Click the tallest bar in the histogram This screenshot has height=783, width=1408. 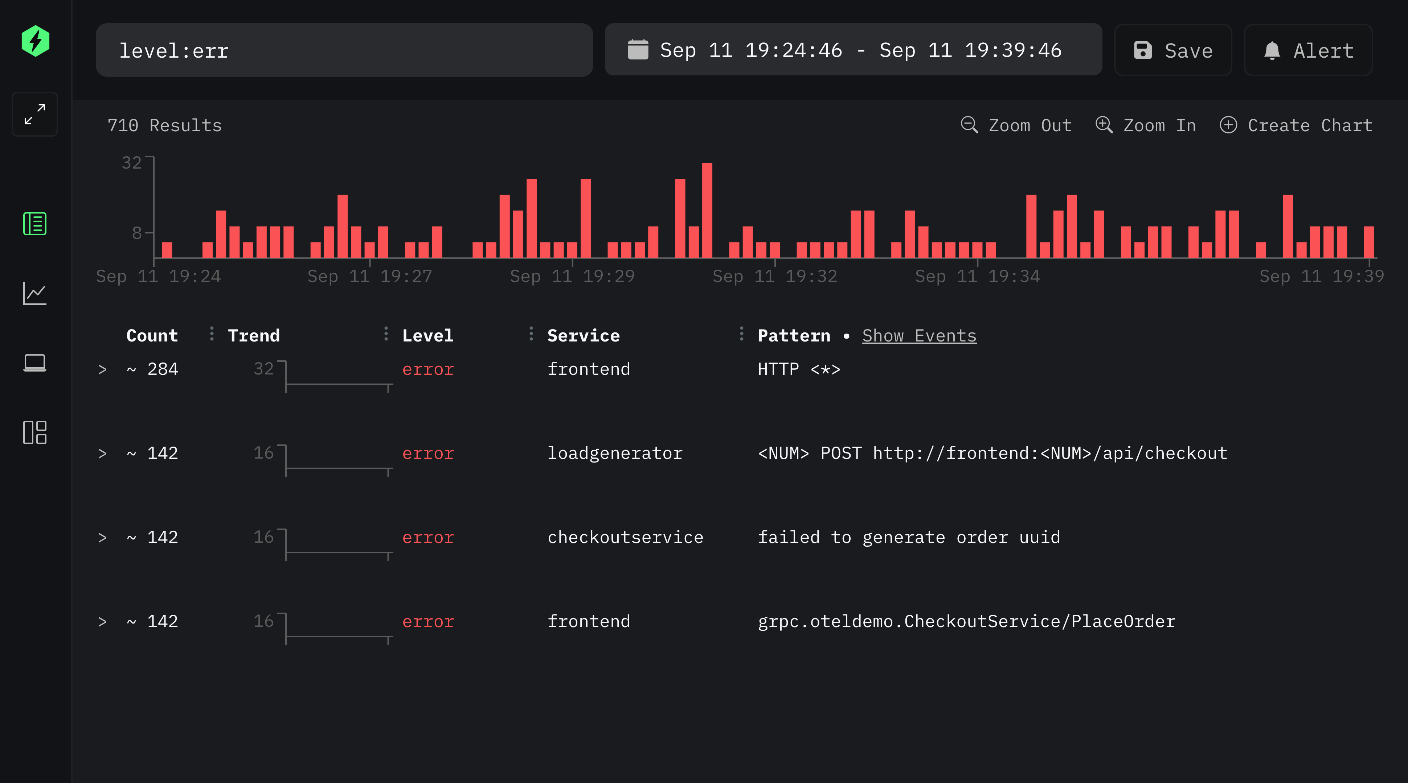point(707,210)
